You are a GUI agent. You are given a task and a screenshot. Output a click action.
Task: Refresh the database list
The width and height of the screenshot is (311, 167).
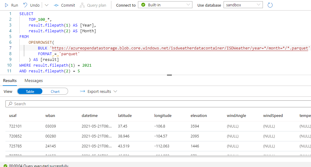(x=270, y=5)
